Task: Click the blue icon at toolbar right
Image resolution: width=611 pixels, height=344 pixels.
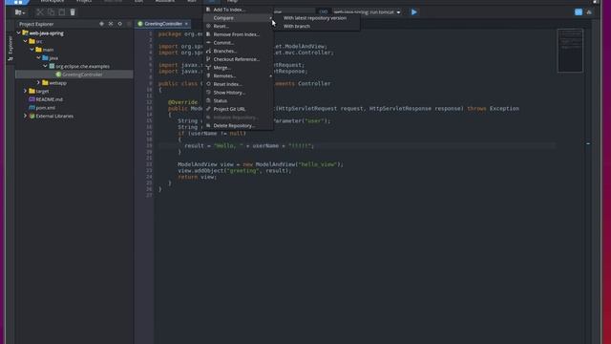Action: (x=579, y=12)
